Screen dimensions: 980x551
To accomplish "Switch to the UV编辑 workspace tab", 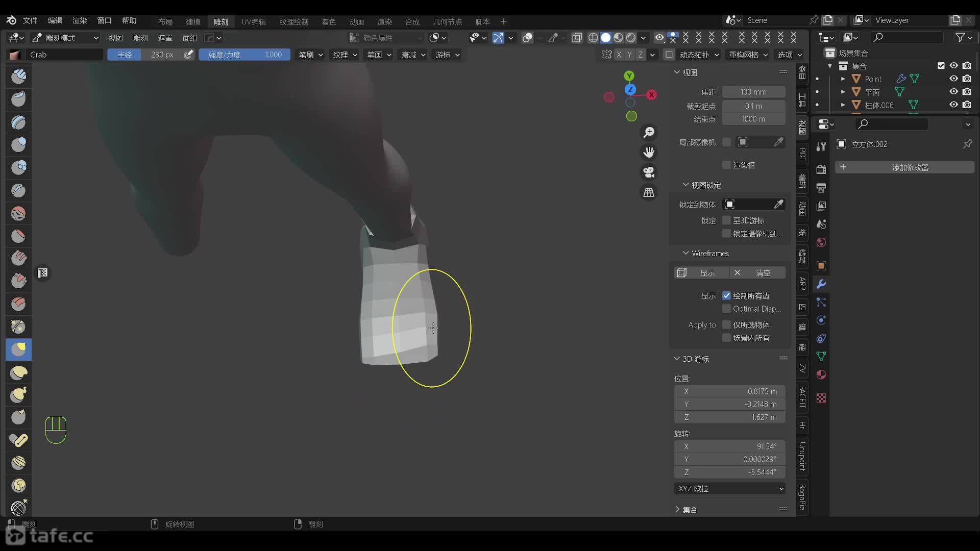I will (254, 21).
